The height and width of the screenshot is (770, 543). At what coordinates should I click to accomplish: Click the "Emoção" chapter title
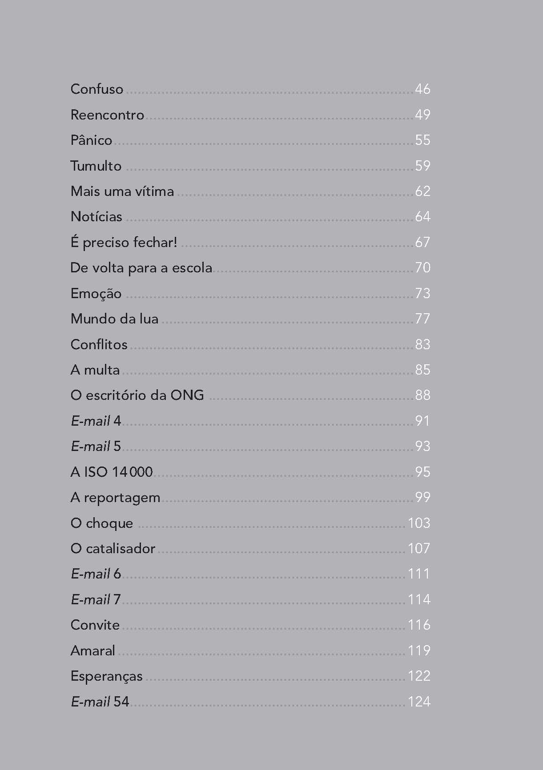pyautogui.click(x=96, y=293)
